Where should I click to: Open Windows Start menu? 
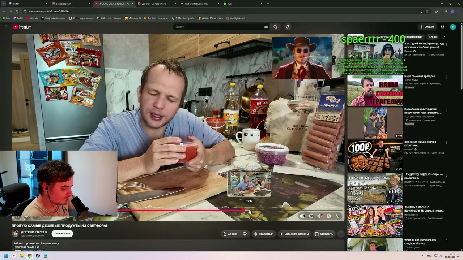pos(6,256)
